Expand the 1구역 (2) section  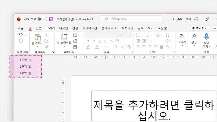(17, 60)
